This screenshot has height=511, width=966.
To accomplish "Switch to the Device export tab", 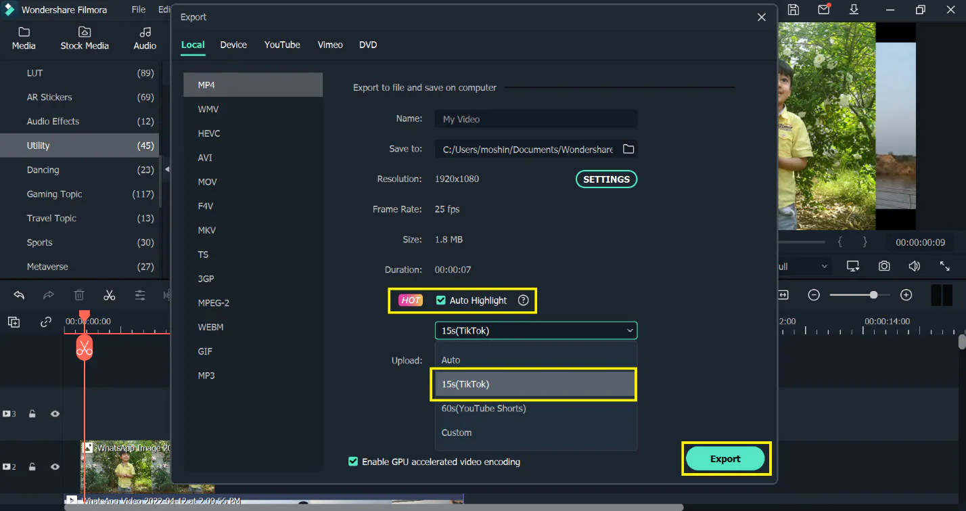I will tap(233, 45).
